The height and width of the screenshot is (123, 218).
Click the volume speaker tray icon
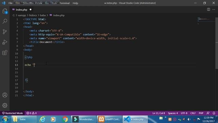[189, 119]
